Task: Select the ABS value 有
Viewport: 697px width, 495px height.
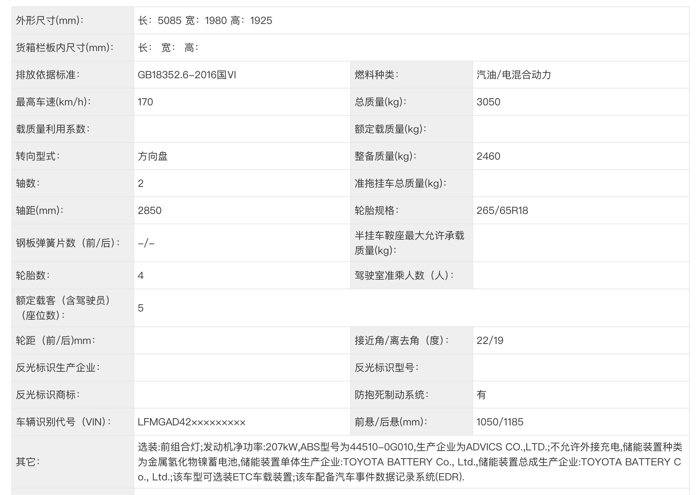Action: (481, 395)
